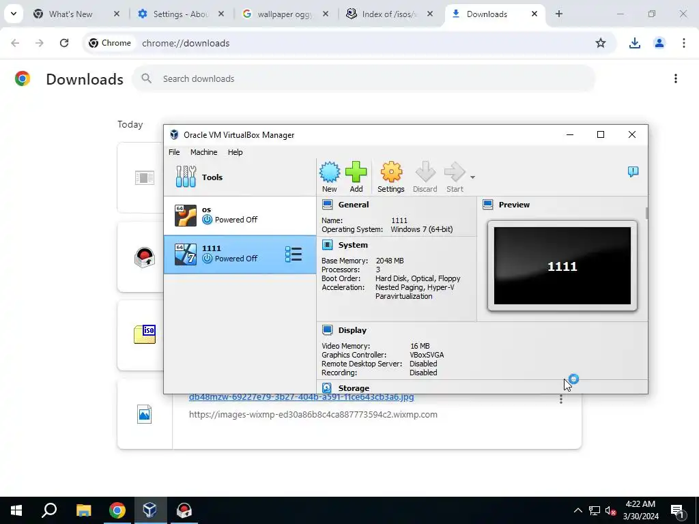The height and width of the screenshot is (524, 699).
Task: Show hidden system tray icons
Action: coord(577,510)
